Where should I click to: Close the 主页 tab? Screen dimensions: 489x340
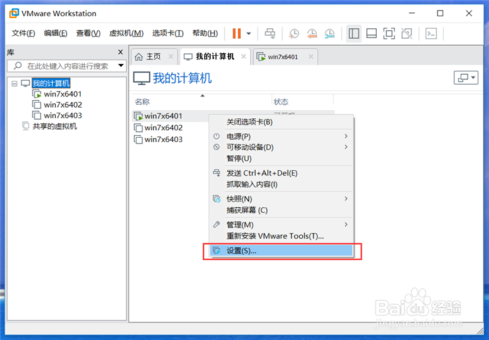171,56
